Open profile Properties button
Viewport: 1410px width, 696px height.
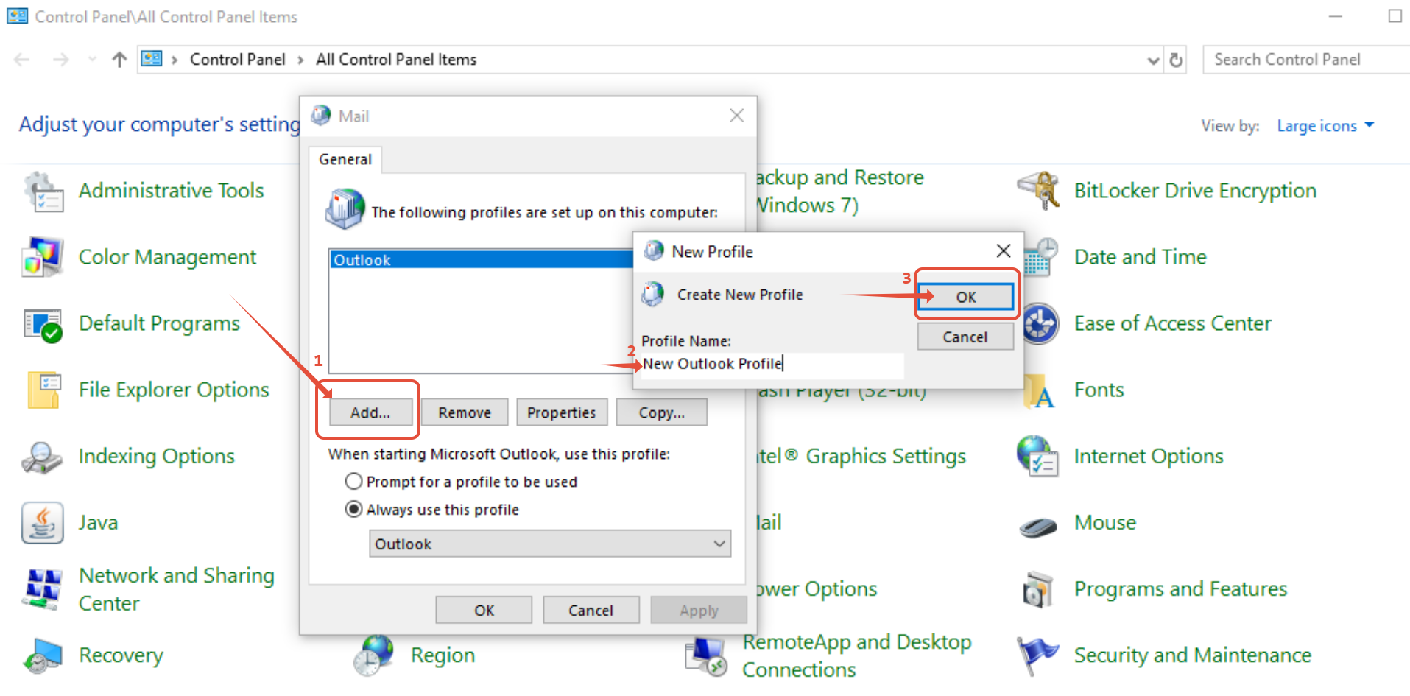[562, 413]
